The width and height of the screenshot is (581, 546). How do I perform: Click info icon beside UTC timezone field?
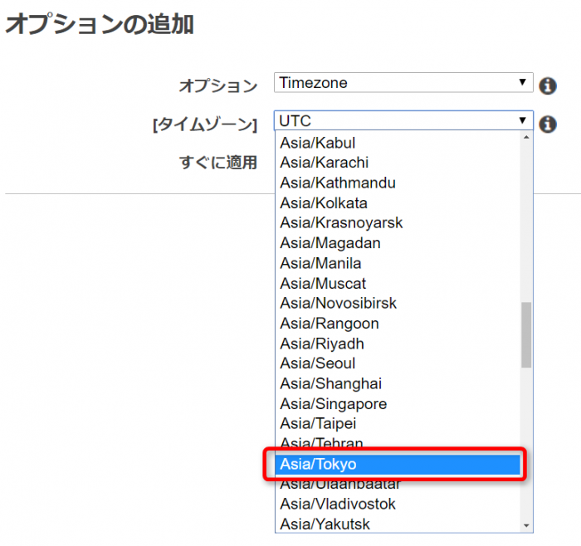(x=548, y=124)
